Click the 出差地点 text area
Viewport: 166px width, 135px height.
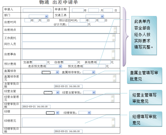(69, 30)
